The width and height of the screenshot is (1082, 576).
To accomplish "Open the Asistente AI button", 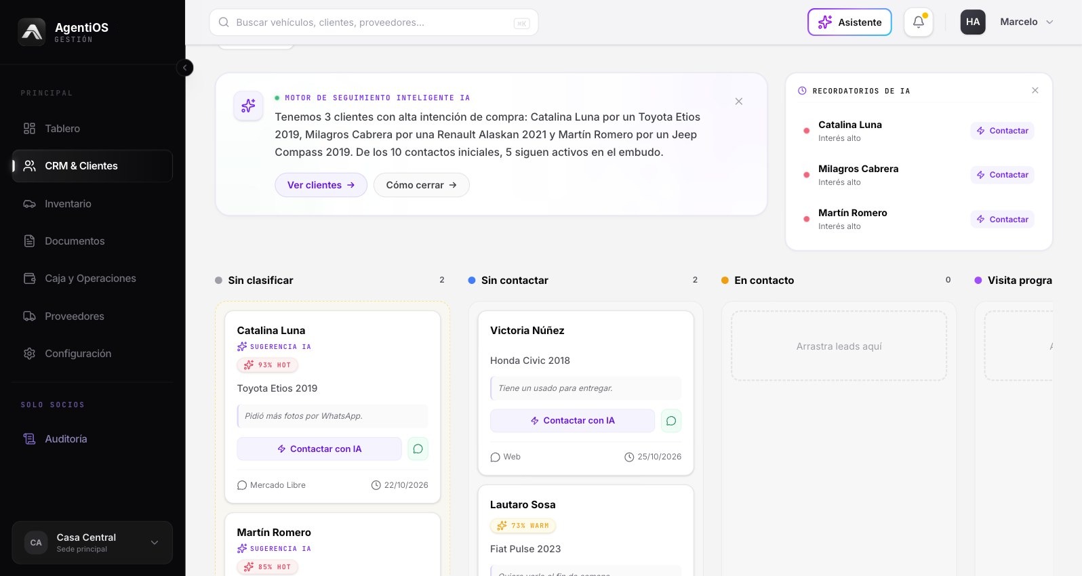I will (849, 22).
